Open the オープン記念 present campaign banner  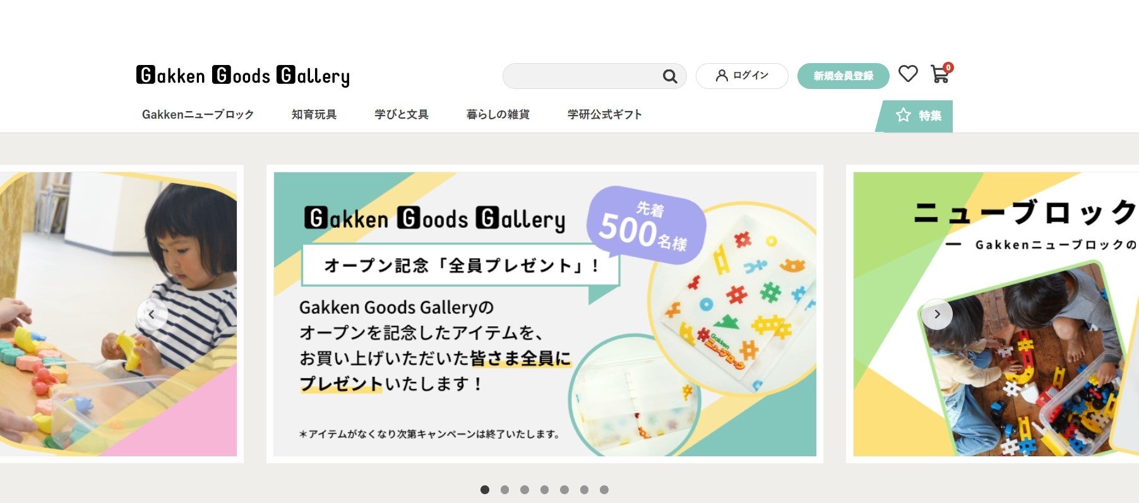pos(545,314)
